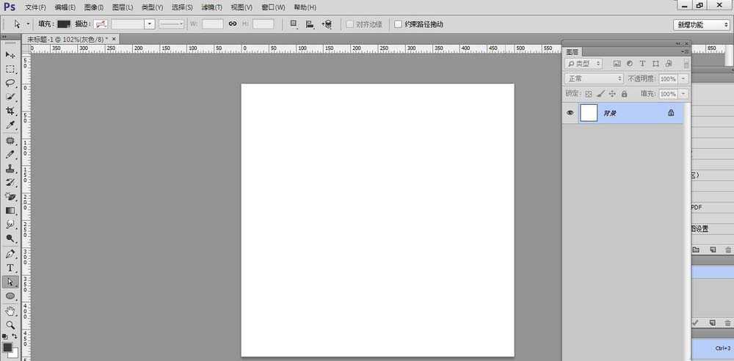This screenshot has width=734, height=361.
Task: Open the 不透明度 opacity slider arrow
Action: [x=684, y=79]
